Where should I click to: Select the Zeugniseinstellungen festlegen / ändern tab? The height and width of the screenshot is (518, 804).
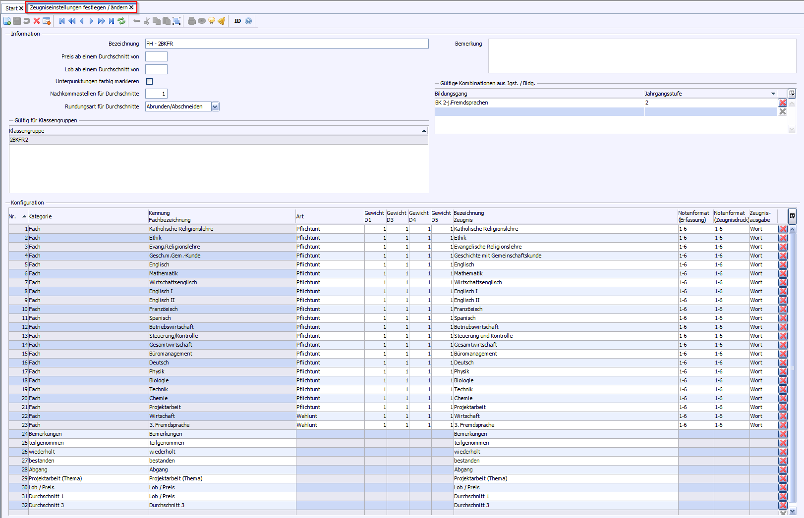[x=78, y=7]
